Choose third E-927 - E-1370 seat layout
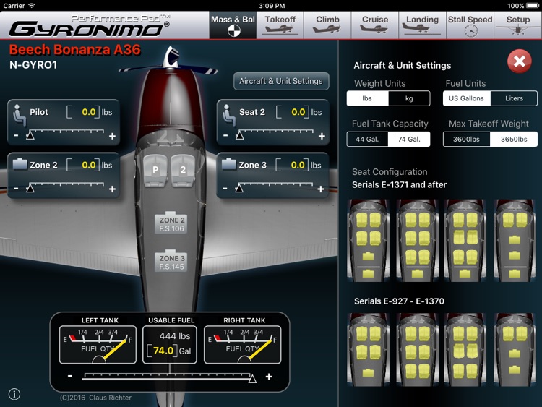Screen dimensions: 542x407 tap(465, 350)
